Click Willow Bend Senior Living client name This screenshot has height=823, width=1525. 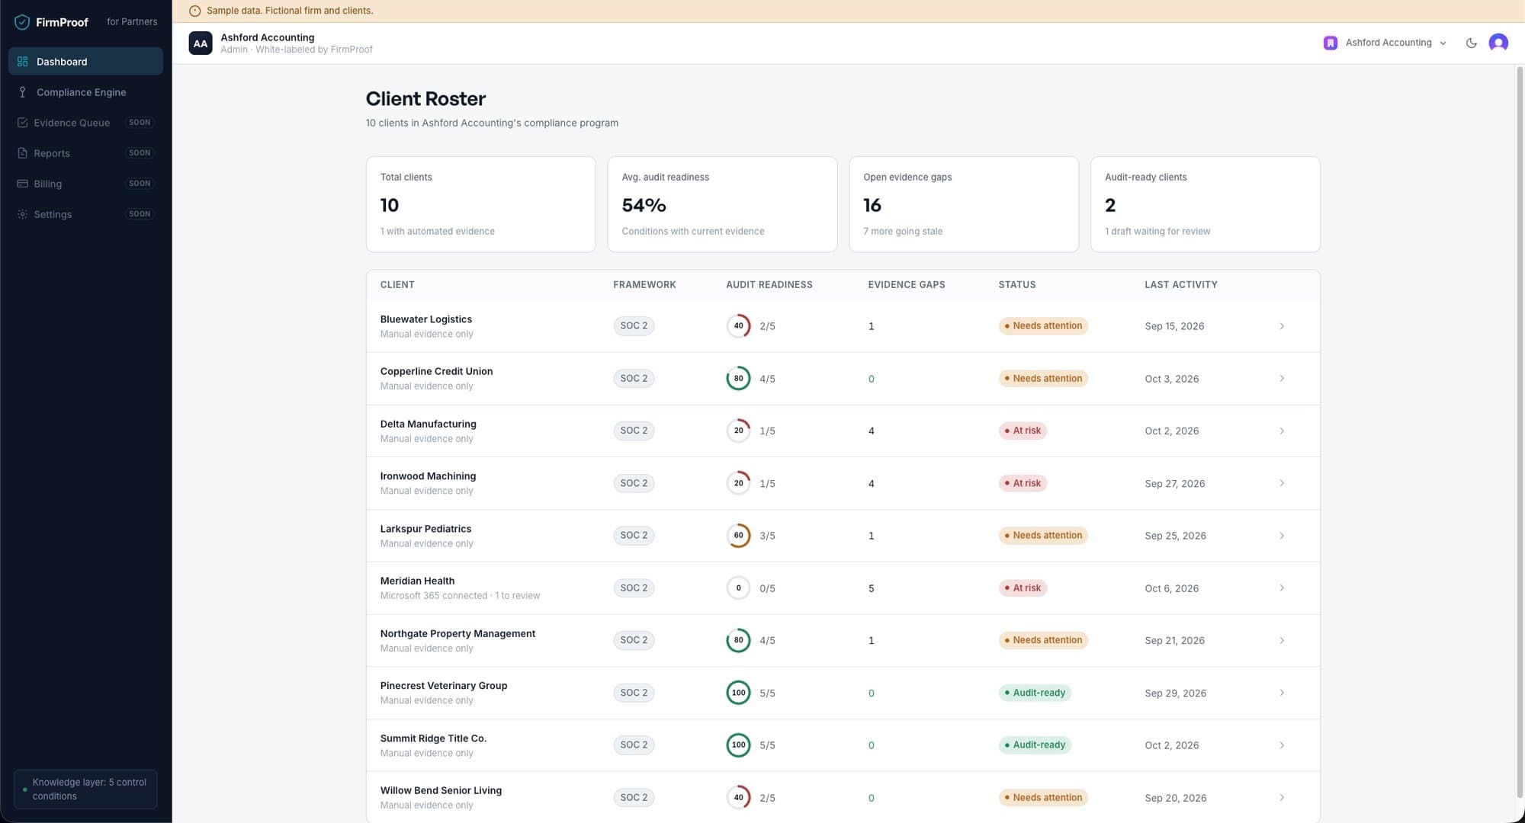coord(441,791)
